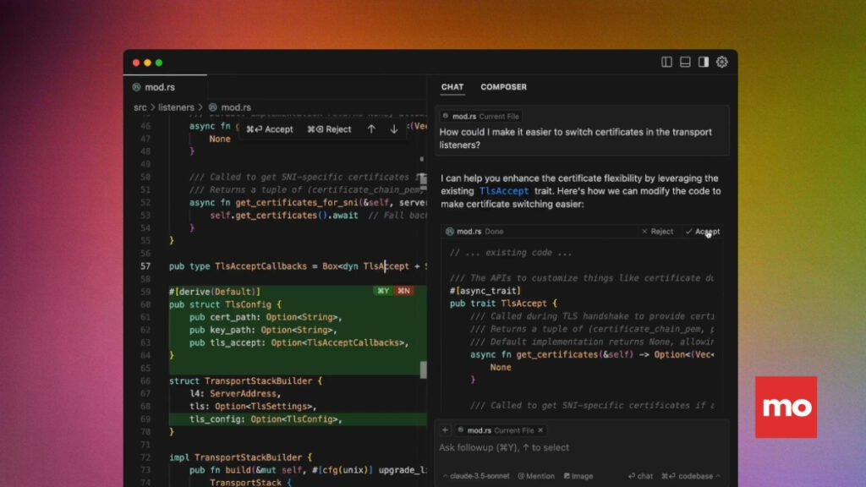The height and width of the screenshot is (487, 866).
Task: Click the red ⌘N reject badge in diff
Action: (x=404, y=291)
